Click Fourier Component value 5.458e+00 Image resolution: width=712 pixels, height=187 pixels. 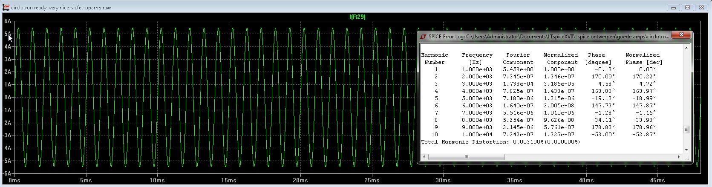click(518, 69)
